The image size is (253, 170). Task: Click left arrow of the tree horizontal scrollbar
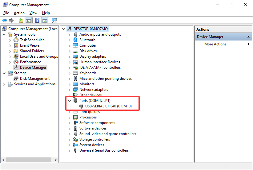(3, 160)
